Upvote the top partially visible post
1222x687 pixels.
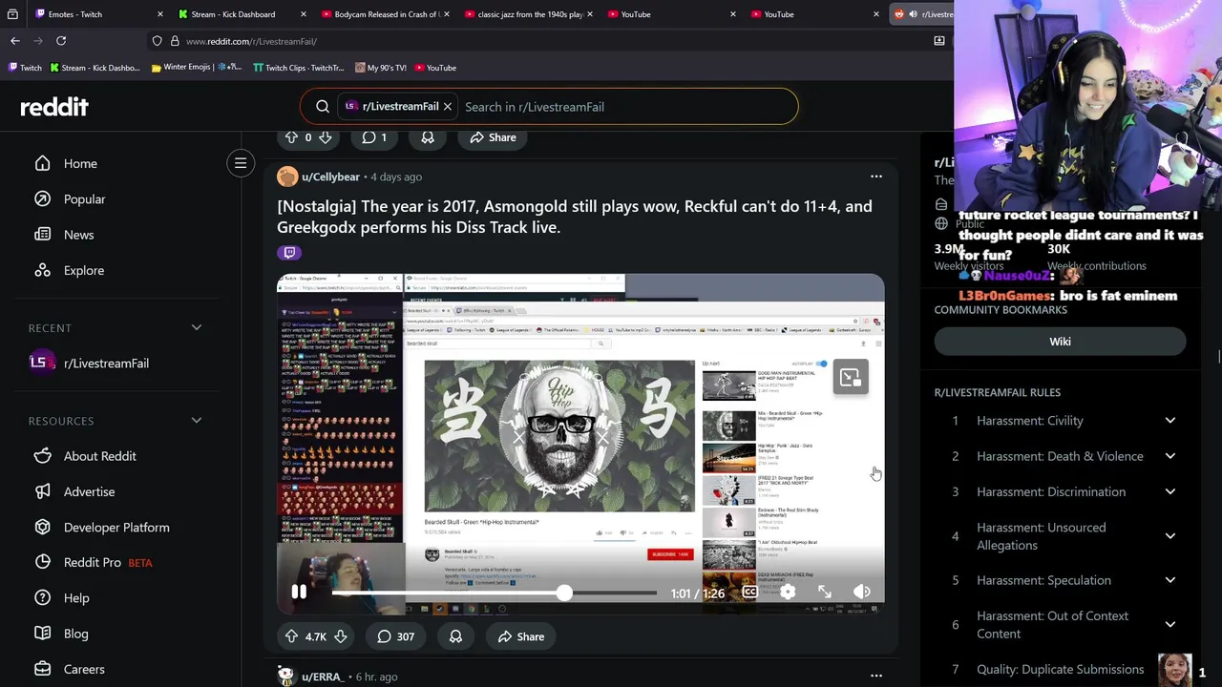point(291,137)
